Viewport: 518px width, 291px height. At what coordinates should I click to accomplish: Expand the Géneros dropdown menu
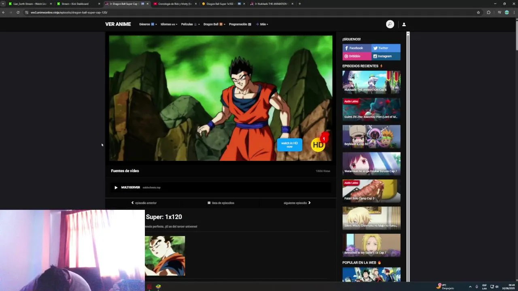[x=148, y=24]
